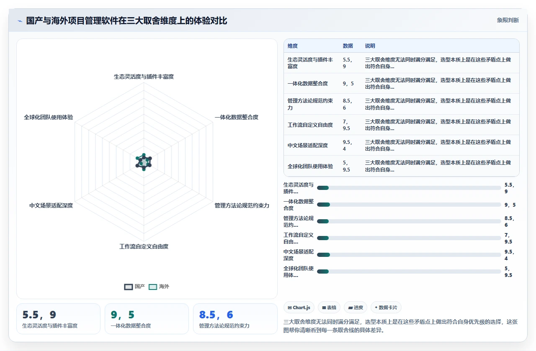The width and height of the screenshot is (536, 351).
Task: Click the radar axis label 生态灵活度与插件丰富度
Action: tap(144, 77)
